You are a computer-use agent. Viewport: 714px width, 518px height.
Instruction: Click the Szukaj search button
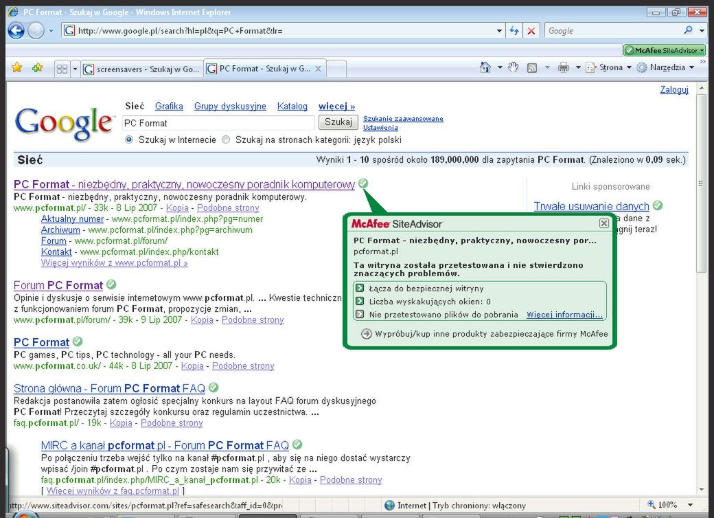[x=338, y=122]
